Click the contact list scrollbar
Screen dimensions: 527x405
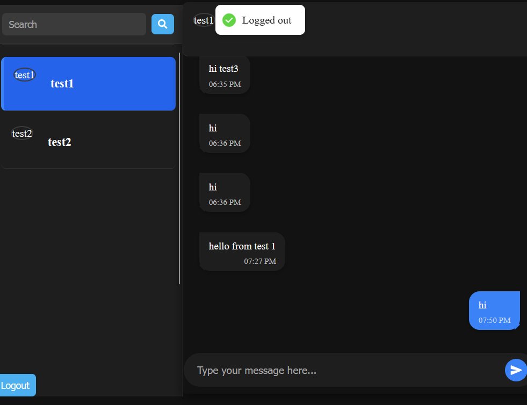coord(179,168)
